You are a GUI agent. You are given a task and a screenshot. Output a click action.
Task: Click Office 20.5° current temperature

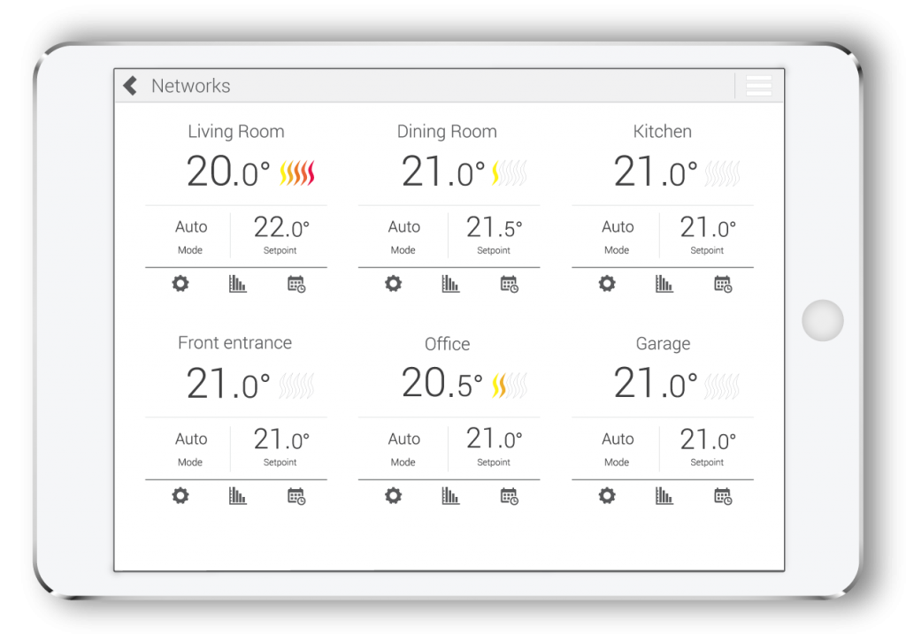(442, 384)
